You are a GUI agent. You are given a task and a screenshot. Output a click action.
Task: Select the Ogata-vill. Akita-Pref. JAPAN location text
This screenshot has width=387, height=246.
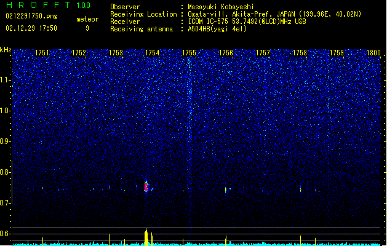274,14
